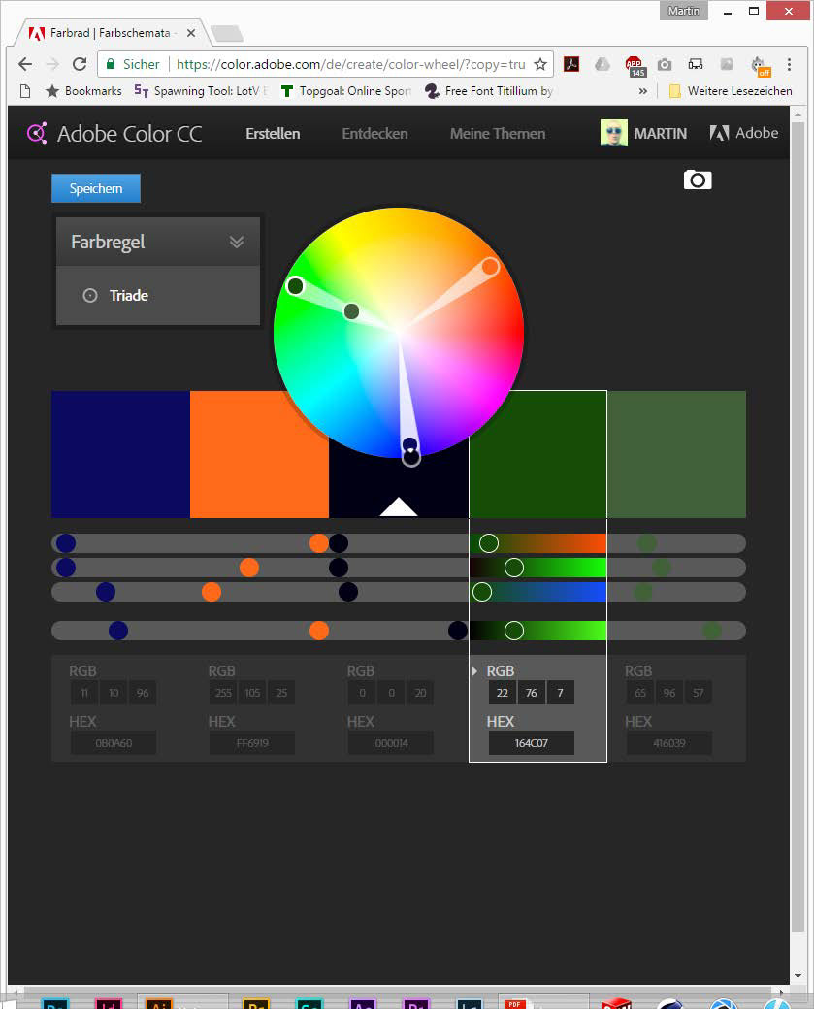Image resolution: width=814 pixels, height=1009 pixels.
Task: Click the browser forward arrow
Action: click(52, 64)
